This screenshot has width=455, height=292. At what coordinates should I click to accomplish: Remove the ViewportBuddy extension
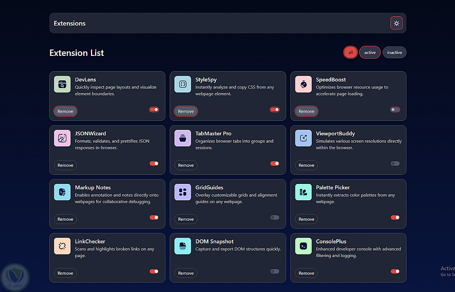coord(306,165)
